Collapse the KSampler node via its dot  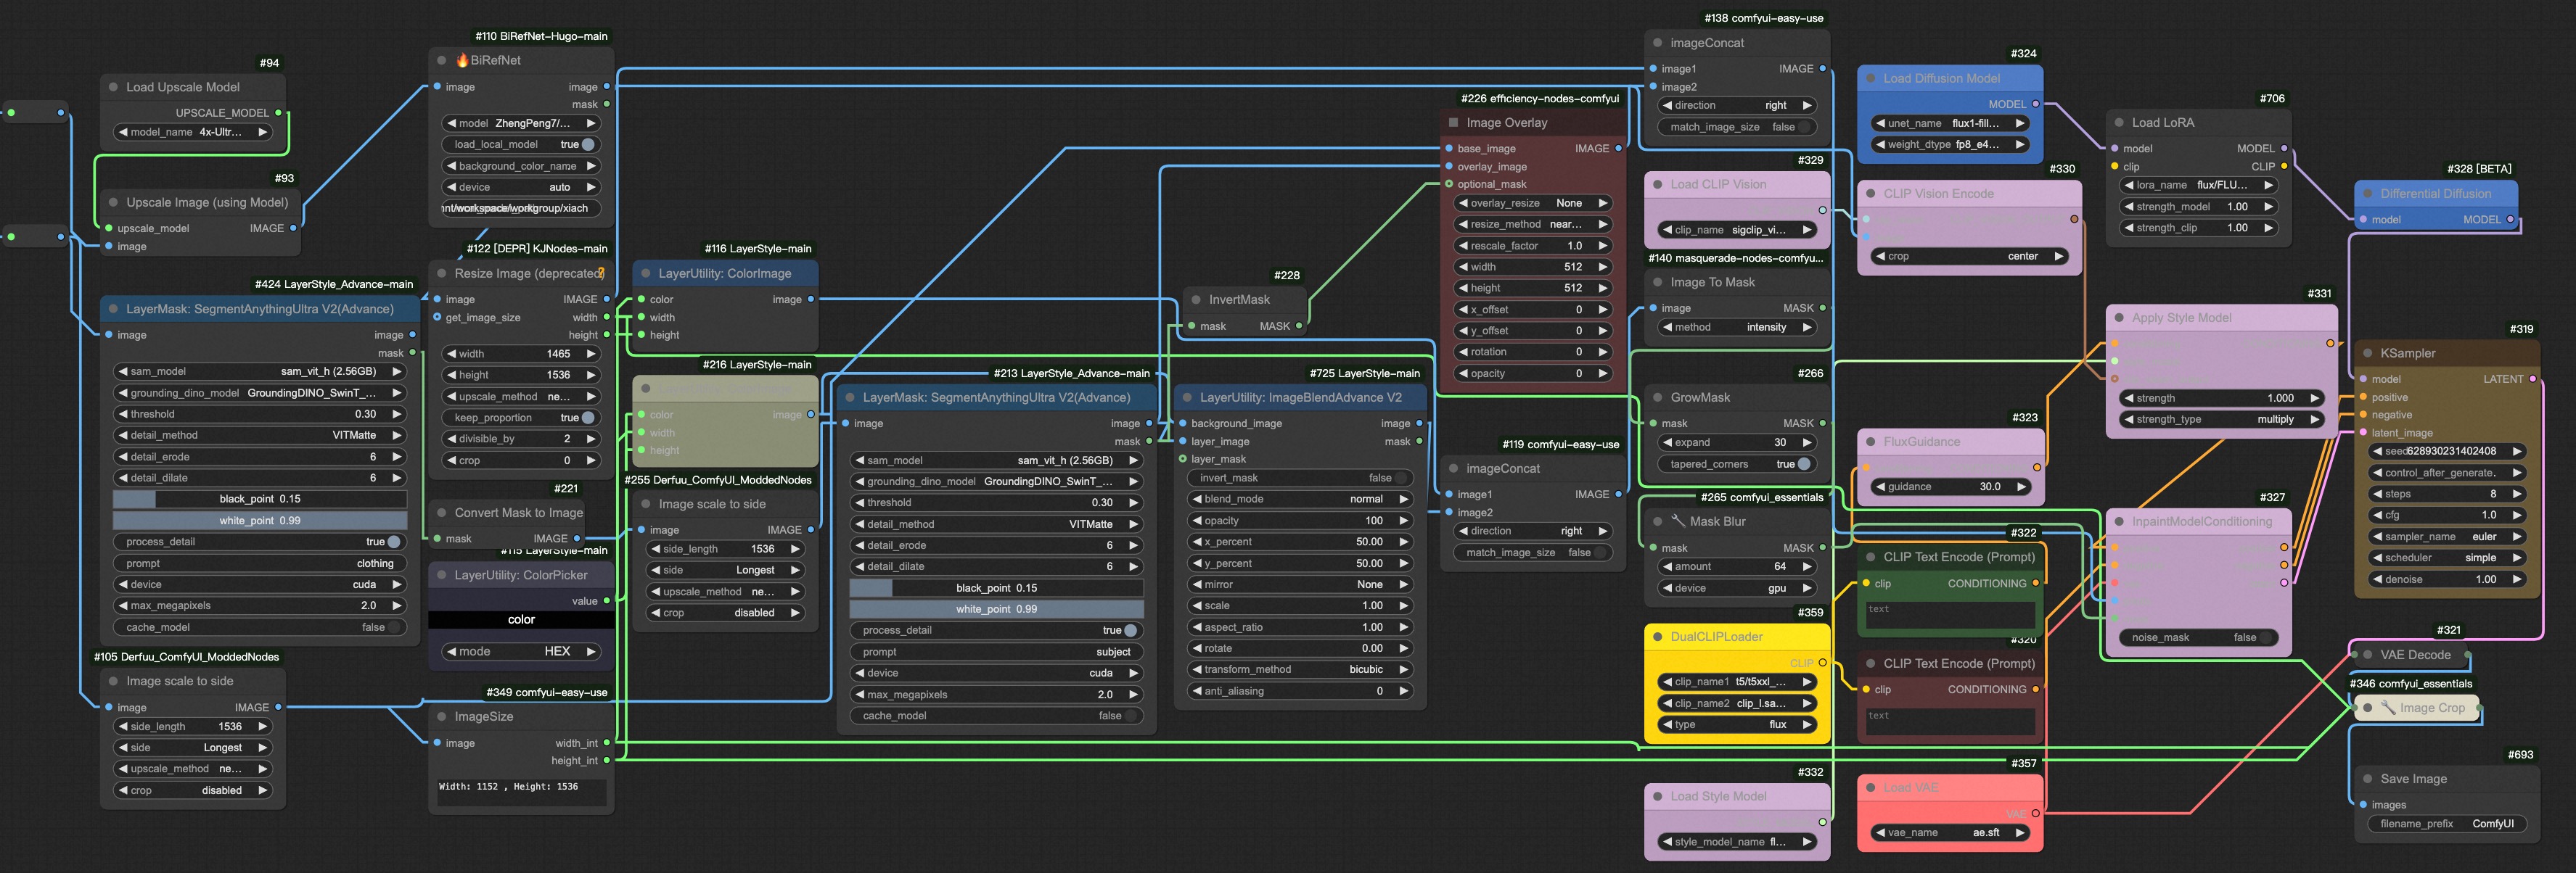(x=2367, y=354)
